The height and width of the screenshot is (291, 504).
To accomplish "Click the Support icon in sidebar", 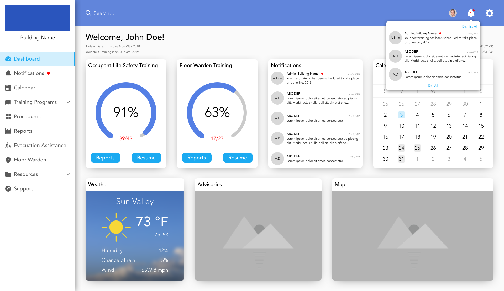I will point(8,189).
